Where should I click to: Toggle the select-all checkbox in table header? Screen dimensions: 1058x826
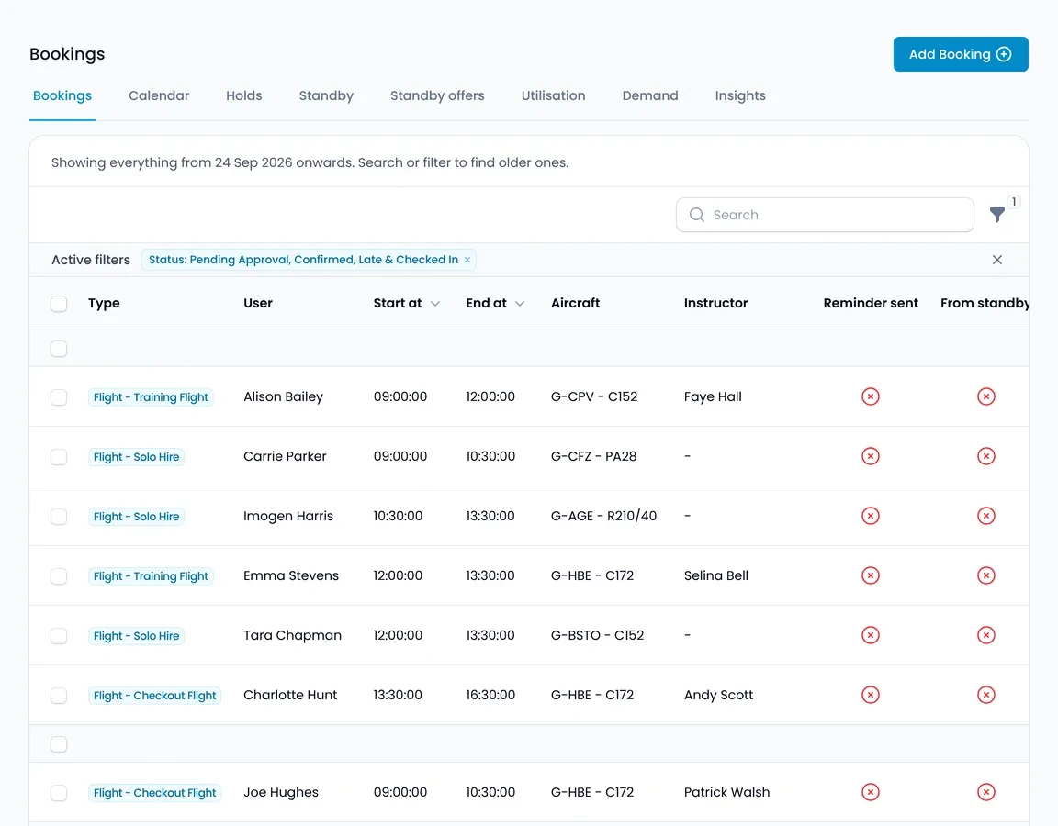pos(59,304)
